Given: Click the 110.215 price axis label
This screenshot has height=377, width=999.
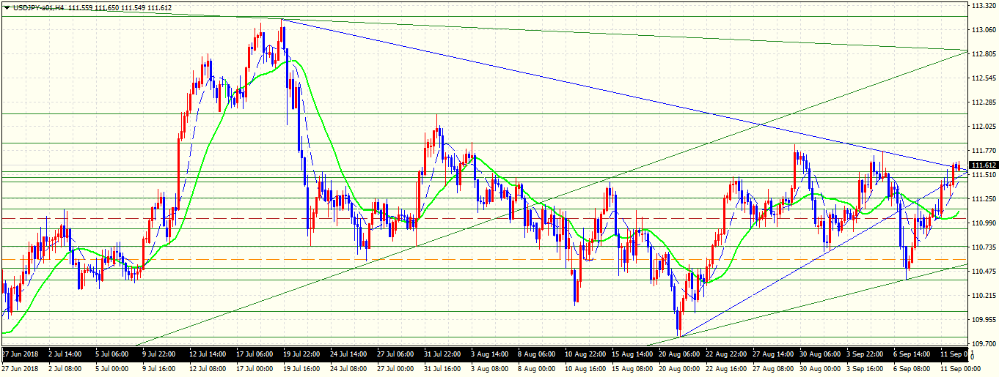Looking at the screenshot, I should (982, 296).
